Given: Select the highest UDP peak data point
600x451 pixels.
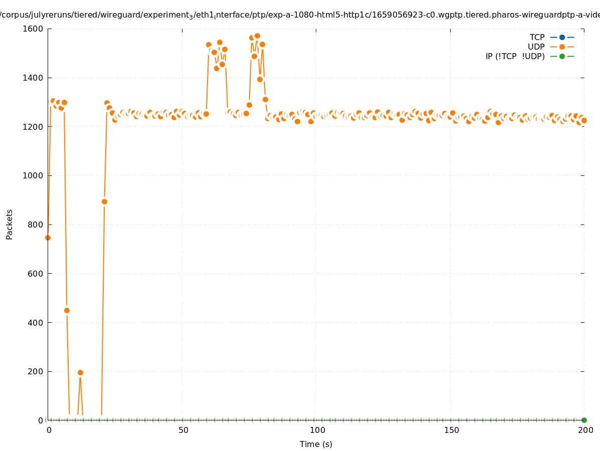Looking at the screenshot, I should pos(257,36).
